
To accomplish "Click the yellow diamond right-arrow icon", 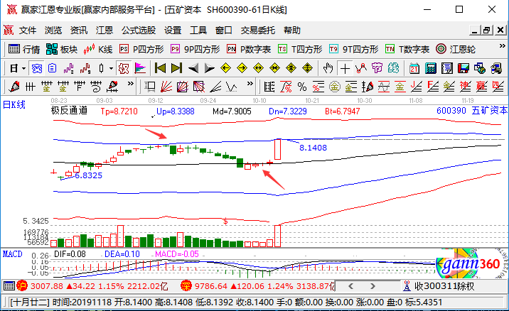I will pyautogui.click(x=242, y=68).
